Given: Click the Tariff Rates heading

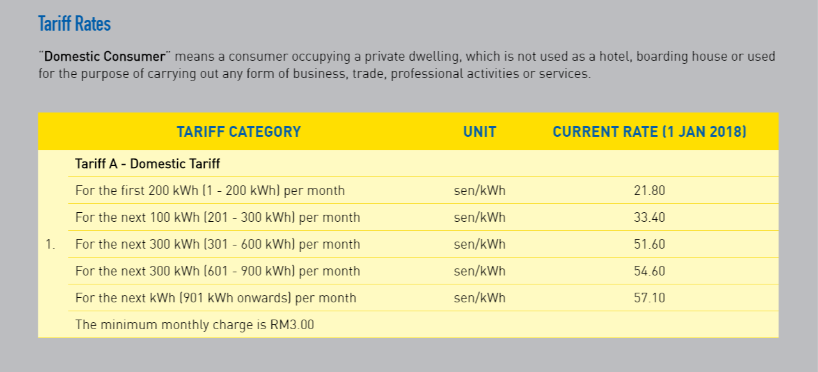Looking at the screenshot, I should pos(74,24).
